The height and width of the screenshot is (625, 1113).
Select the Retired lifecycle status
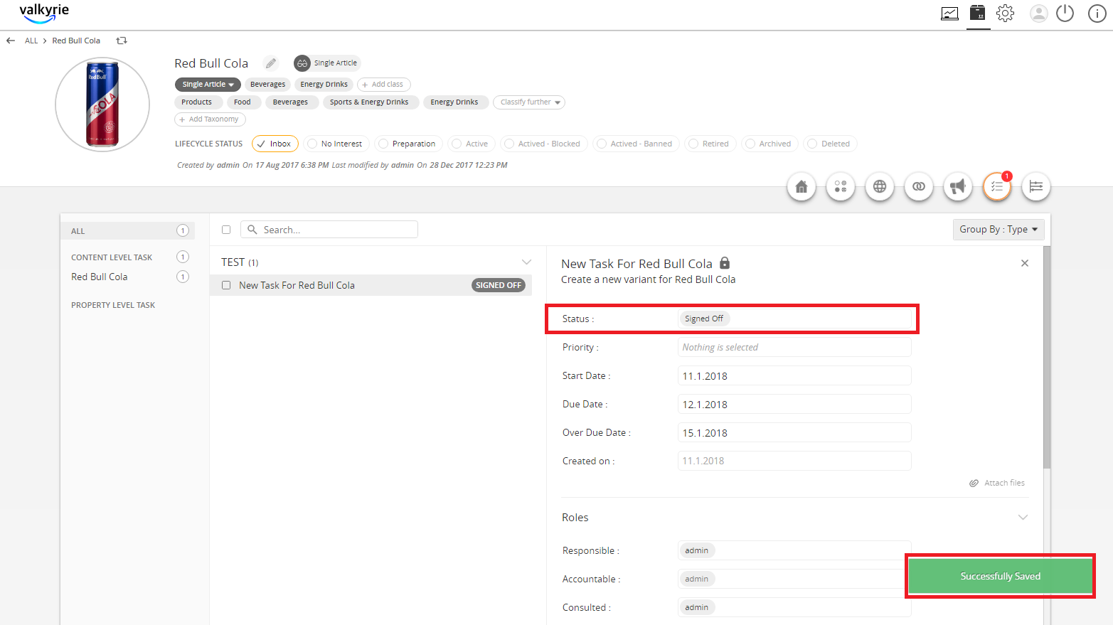pyautogui.click(x=710, y=144)
